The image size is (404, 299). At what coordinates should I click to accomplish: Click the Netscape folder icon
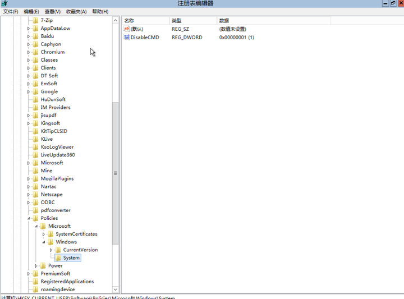tap(35, 195)
